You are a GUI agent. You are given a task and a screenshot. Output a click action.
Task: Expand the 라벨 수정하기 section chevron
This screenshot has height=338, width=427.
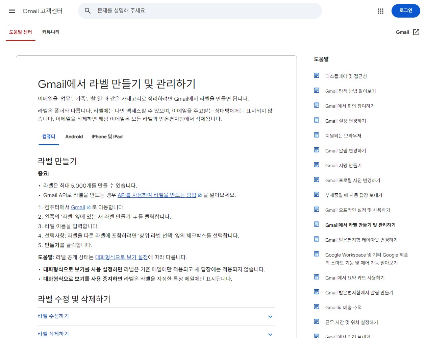coord(270,317)
